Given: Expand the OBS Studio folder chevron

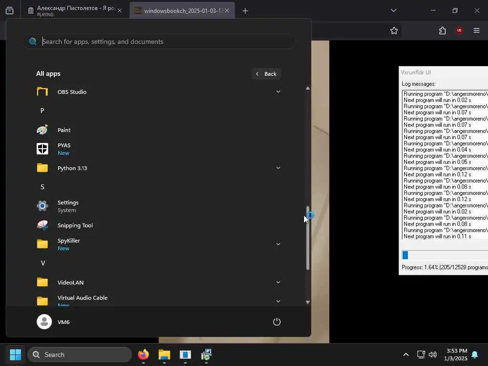Looking at the screenshot, I should (x=278, y=91).
